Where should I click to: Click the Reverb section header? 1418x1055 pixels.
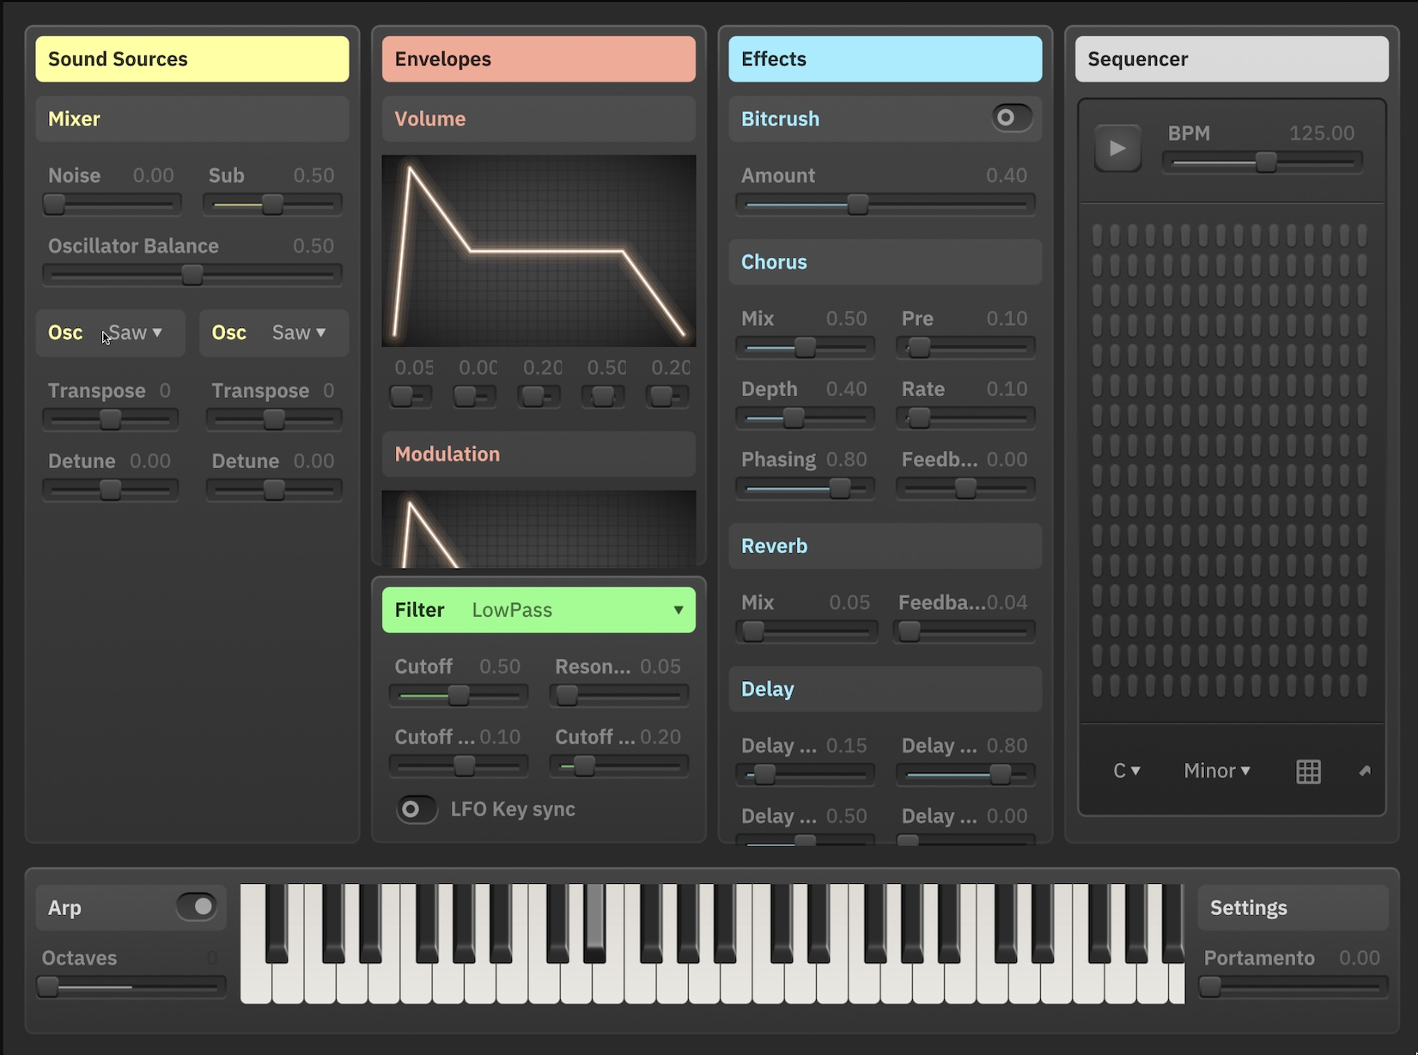[885, 546]
